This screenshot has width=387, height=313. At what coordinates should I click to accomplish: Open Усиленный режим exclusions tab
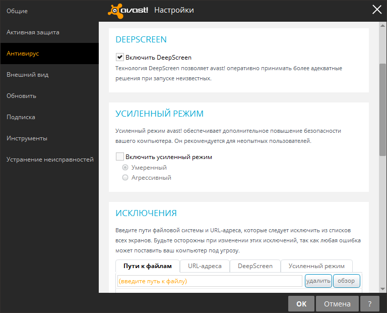coord(316,266)
